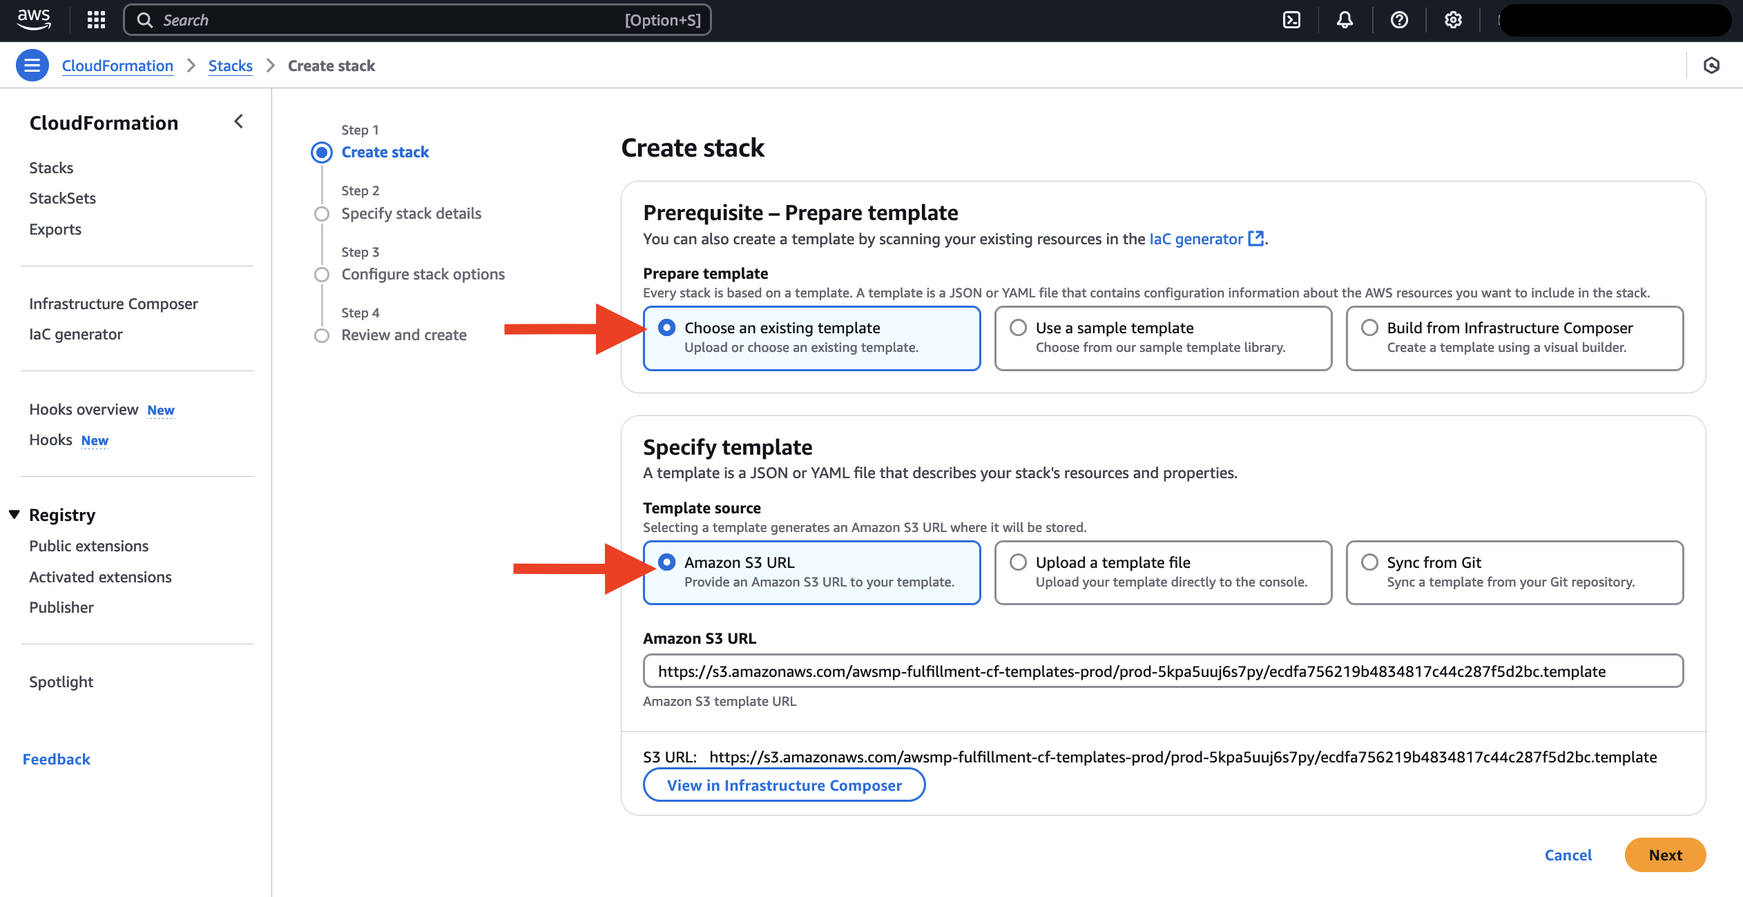Collapse the Registry section triangle
1743x897 pixels.
coord(14,515)
